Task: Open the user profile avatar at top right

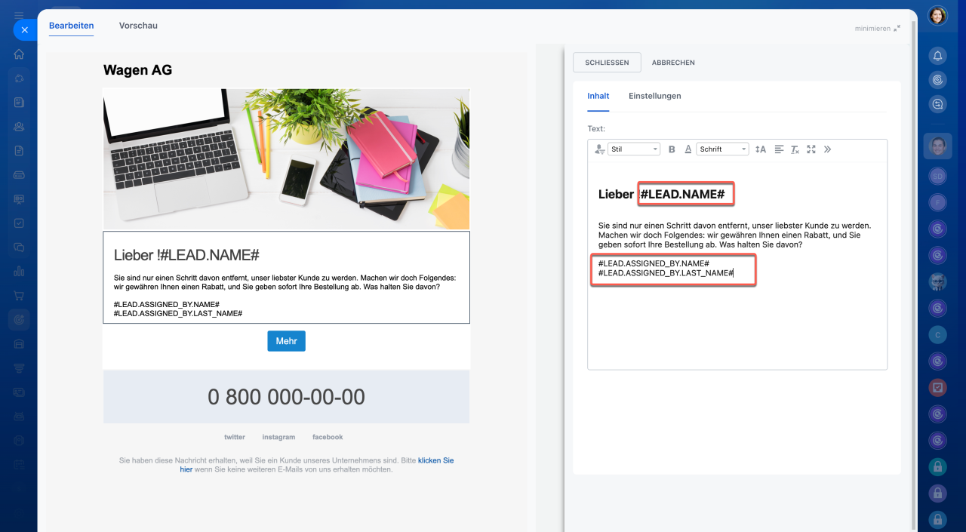Action: pos(937,15)
